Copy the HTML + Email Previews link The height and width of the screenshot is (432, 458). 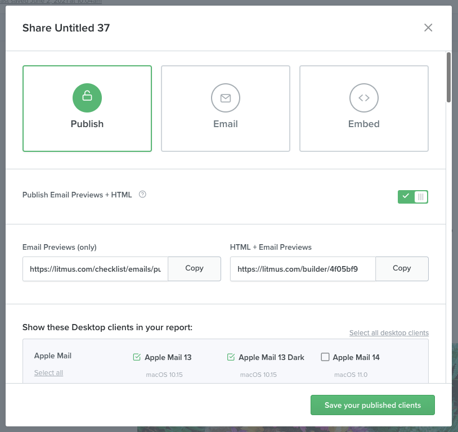coord(402,268)
